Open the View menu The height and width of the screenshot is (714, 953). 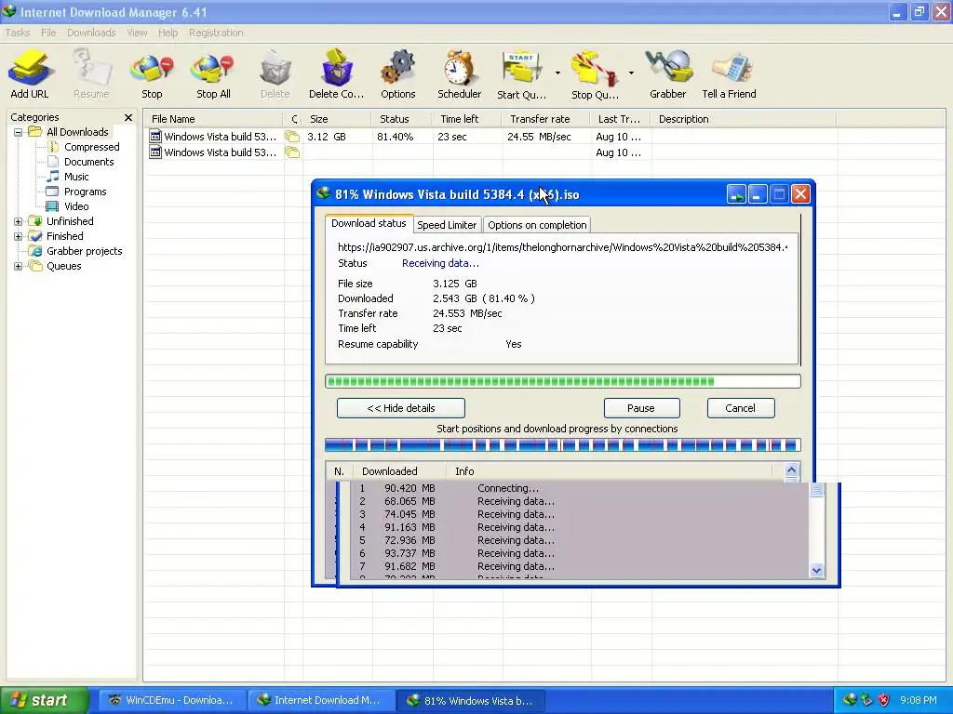click(137, 33)
